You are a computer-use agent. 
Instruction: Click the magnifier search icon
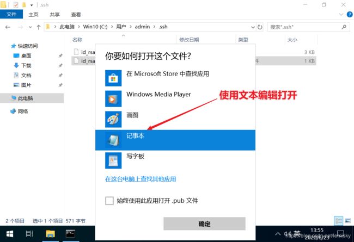coord(344,27)
